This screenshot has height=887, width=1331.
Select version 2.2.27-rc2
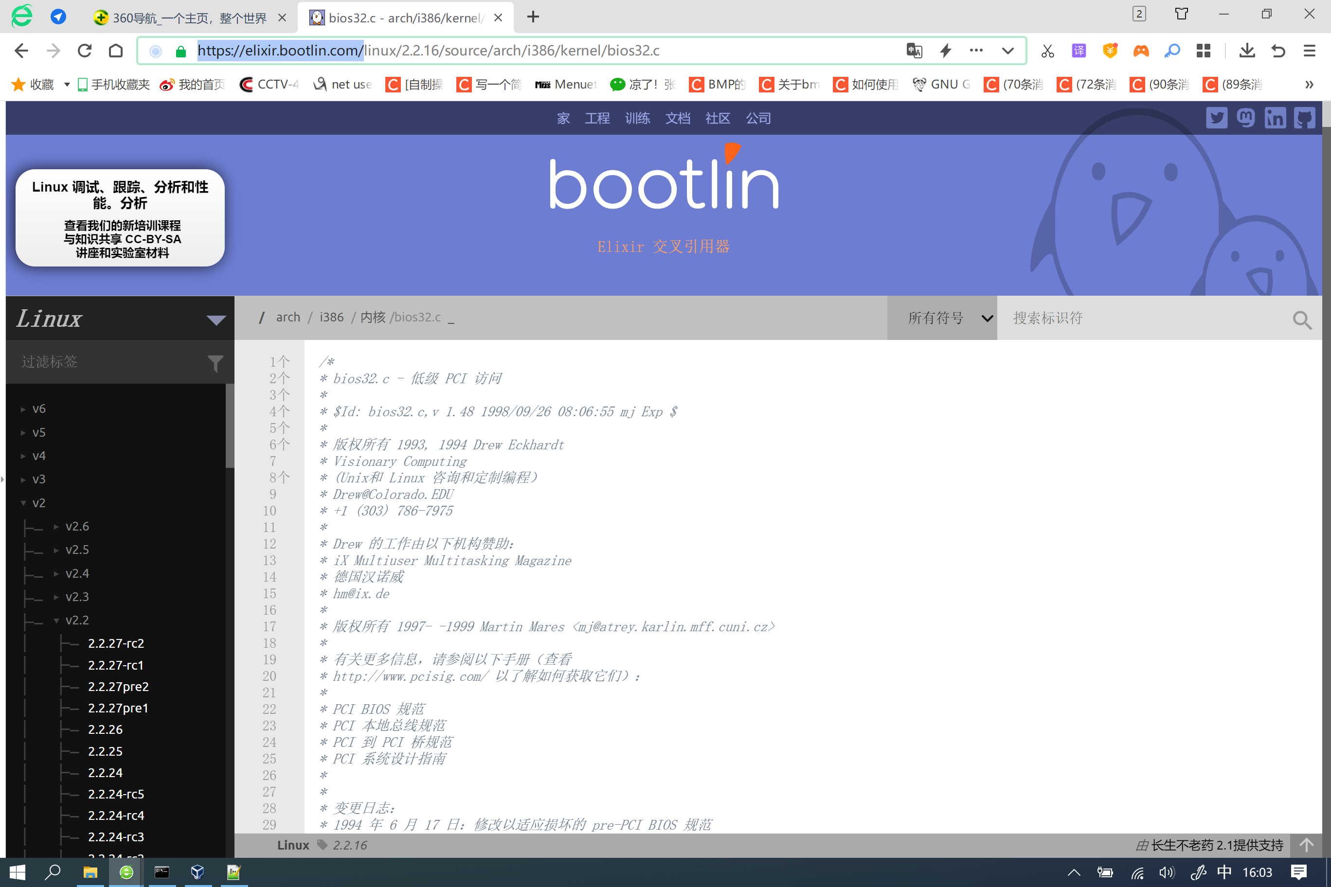click(116, 643)
